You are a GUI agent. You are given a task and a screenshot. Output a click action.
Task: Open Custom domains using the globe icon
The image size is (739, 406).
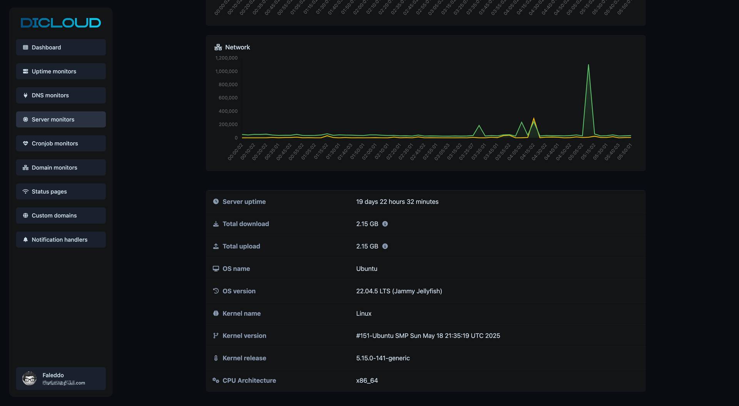[x=25, y=215]
